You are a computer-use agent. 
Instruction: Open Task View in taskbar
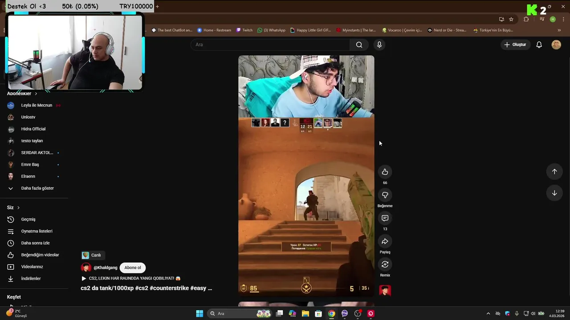279,313
